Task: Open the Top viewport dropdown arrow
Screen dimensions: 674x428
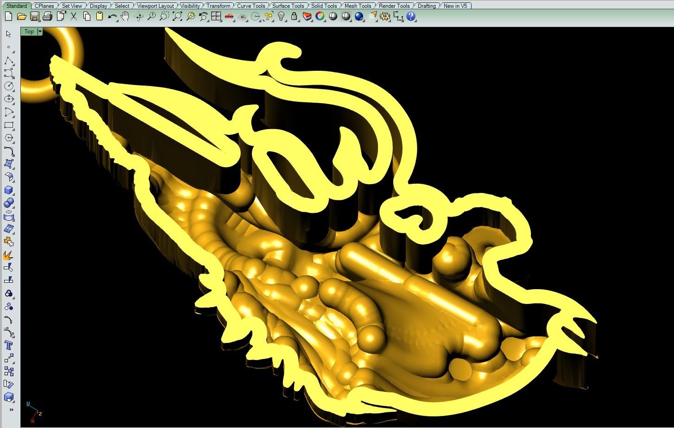Action: point(40,31)
